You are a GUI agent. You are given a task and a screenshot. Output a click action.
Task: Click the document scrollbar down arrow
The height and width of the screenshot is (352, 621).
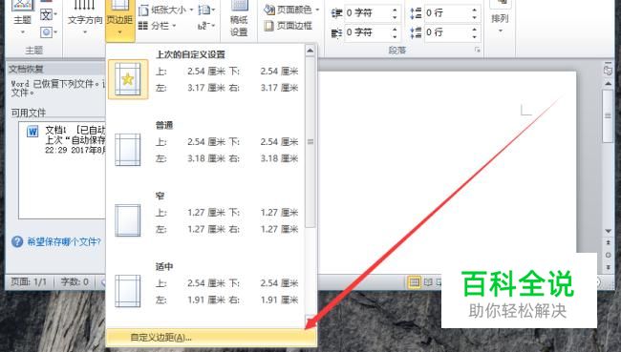coord(608,231)
